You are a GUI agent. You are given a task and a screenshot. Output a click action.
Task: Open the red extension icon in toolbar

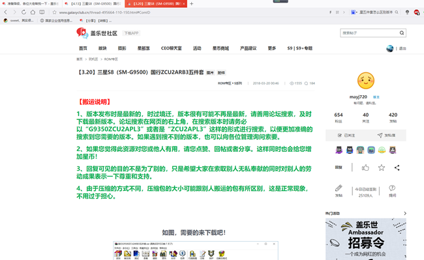(x=417, y=12)
